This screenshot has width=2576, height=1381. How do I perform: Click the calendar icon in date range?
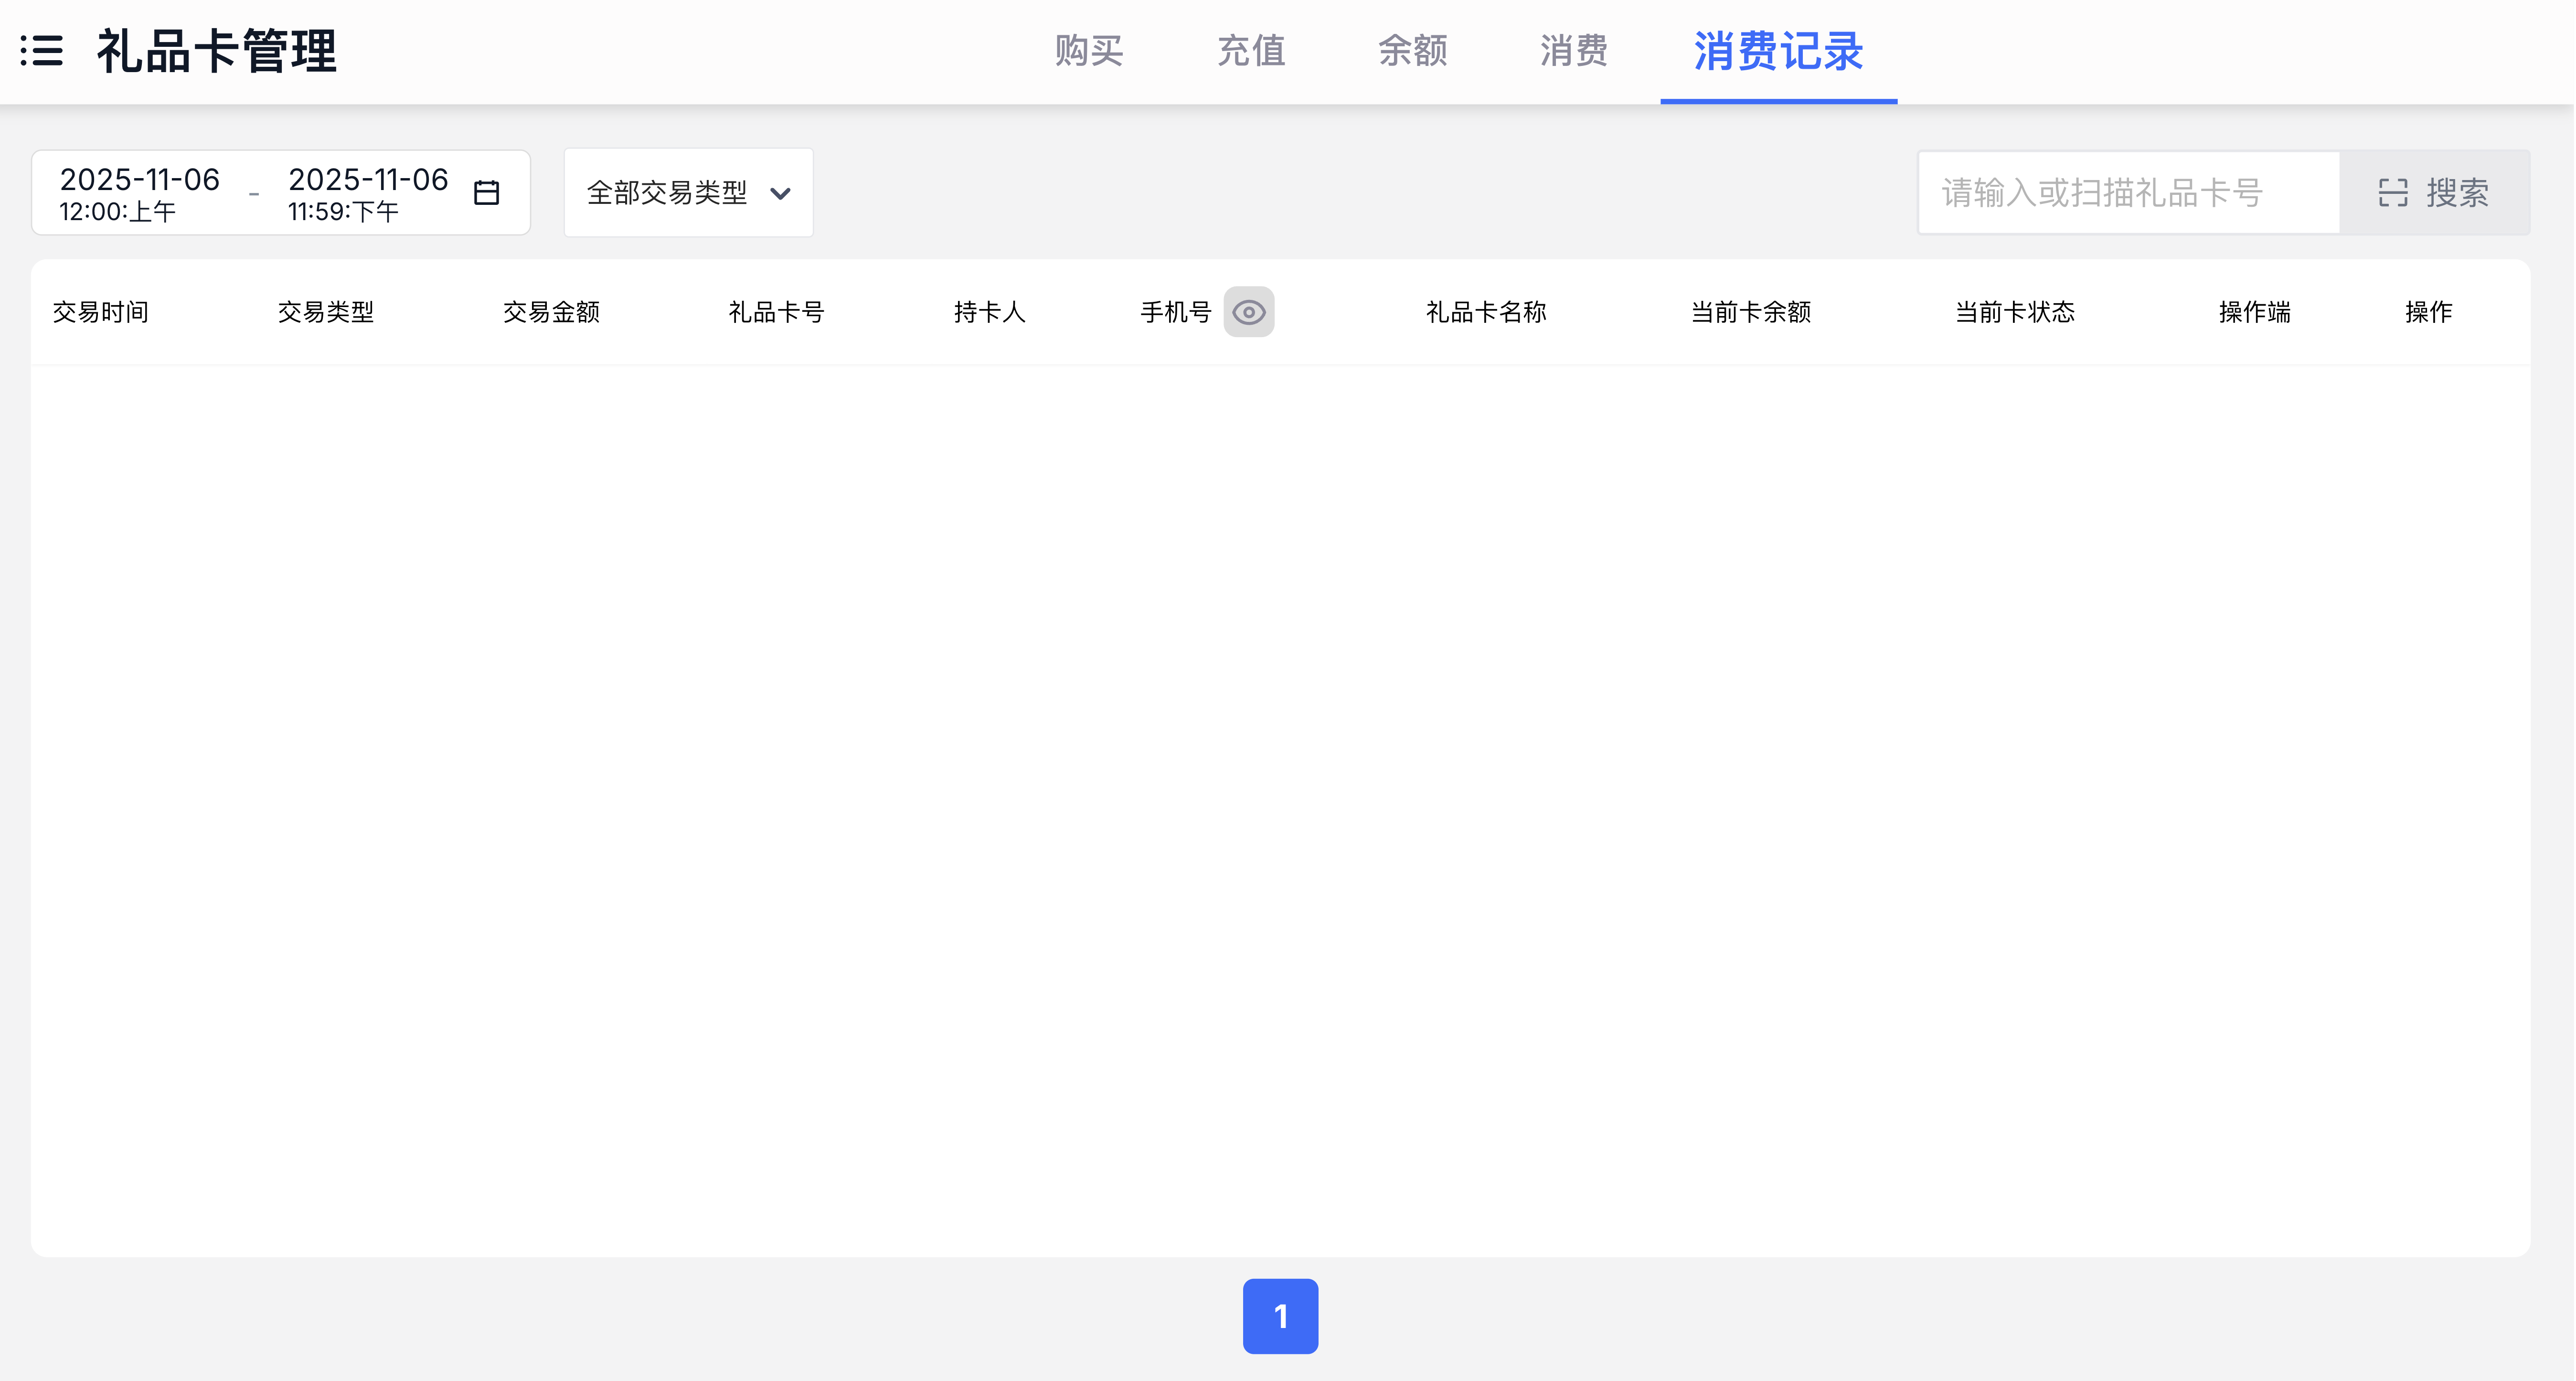click(x=487, y=192)
